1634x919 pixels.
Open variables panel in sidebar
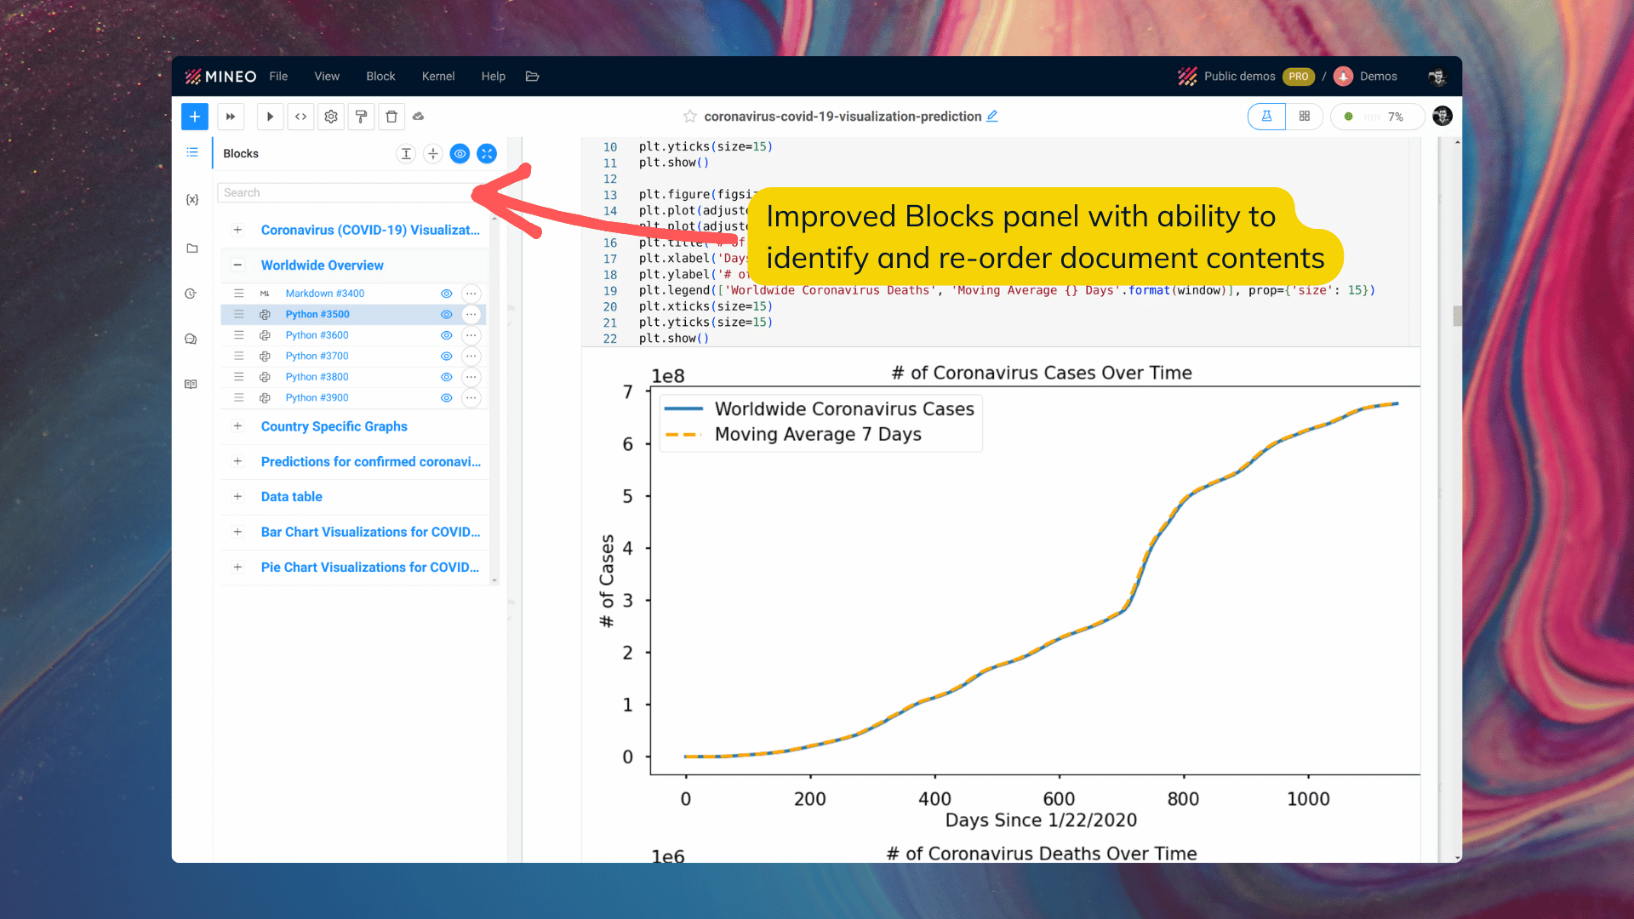192,200
